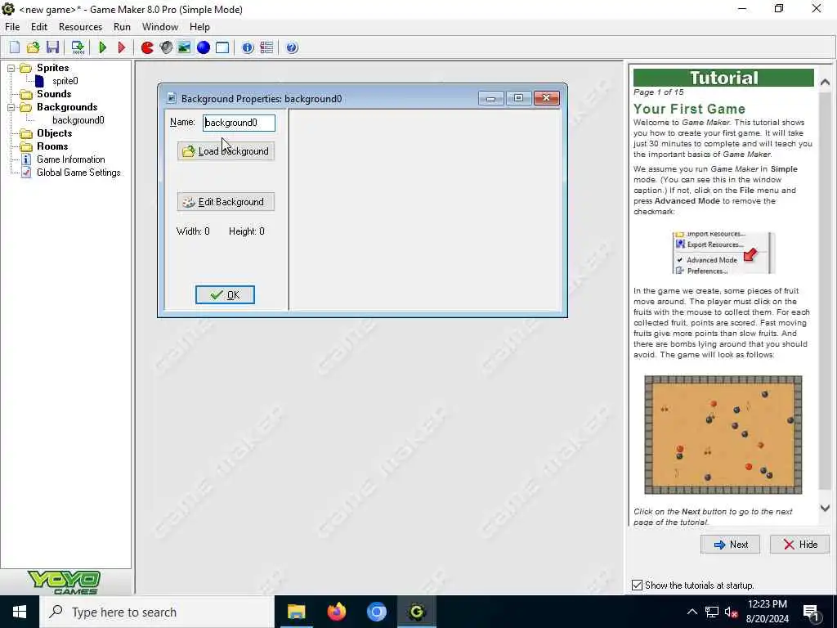Screen dimensions: 837x628
Task: Run the game with green play arrow
Action: pos(102,47)
